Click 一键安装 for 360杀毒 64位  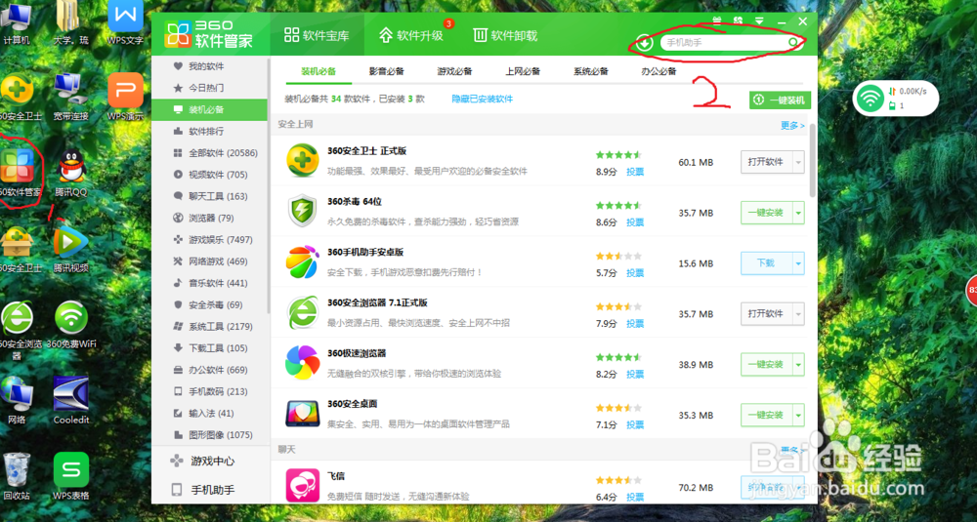(766, 213)
